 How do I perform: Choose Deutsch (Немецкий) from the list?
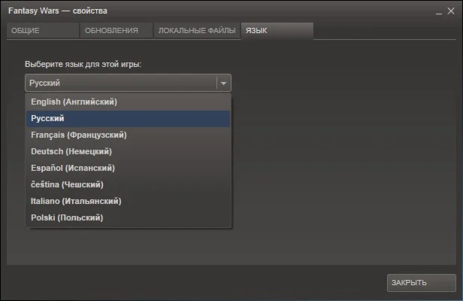point(128,152)
